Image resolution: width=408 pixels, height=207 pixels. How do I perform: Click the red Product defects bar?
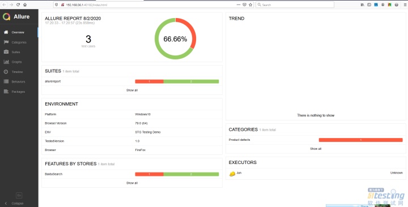360,140
